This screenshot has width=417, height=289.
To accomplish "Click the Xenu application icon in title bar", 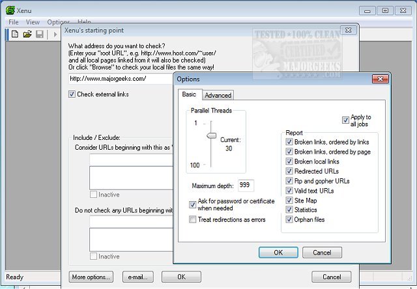I will click(x=10, y=10).
